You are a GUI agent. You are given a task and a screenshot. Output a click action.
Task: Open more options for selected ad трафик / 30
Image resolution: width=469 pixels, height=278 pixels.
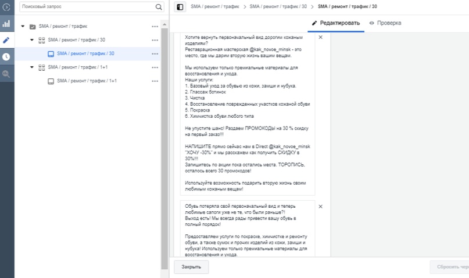[155, 54]
